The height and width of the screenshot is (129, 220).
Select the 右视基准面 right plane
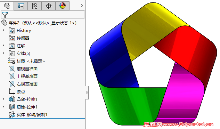click(27, 84)
